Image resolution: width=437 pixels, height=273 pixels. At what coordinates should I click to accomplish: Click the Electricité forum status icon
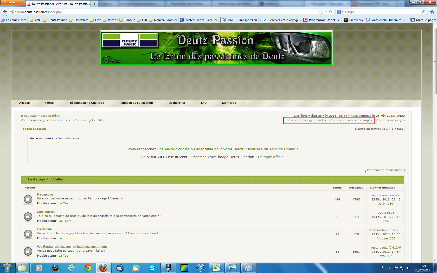tap(28, 234)
